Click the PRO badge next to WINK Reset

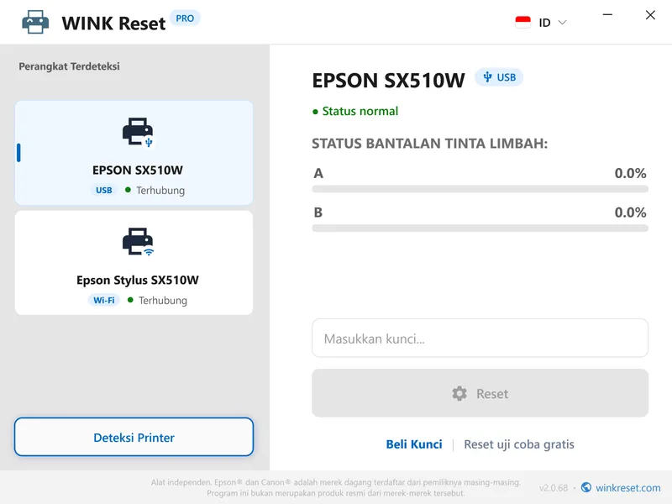[185, 18]
